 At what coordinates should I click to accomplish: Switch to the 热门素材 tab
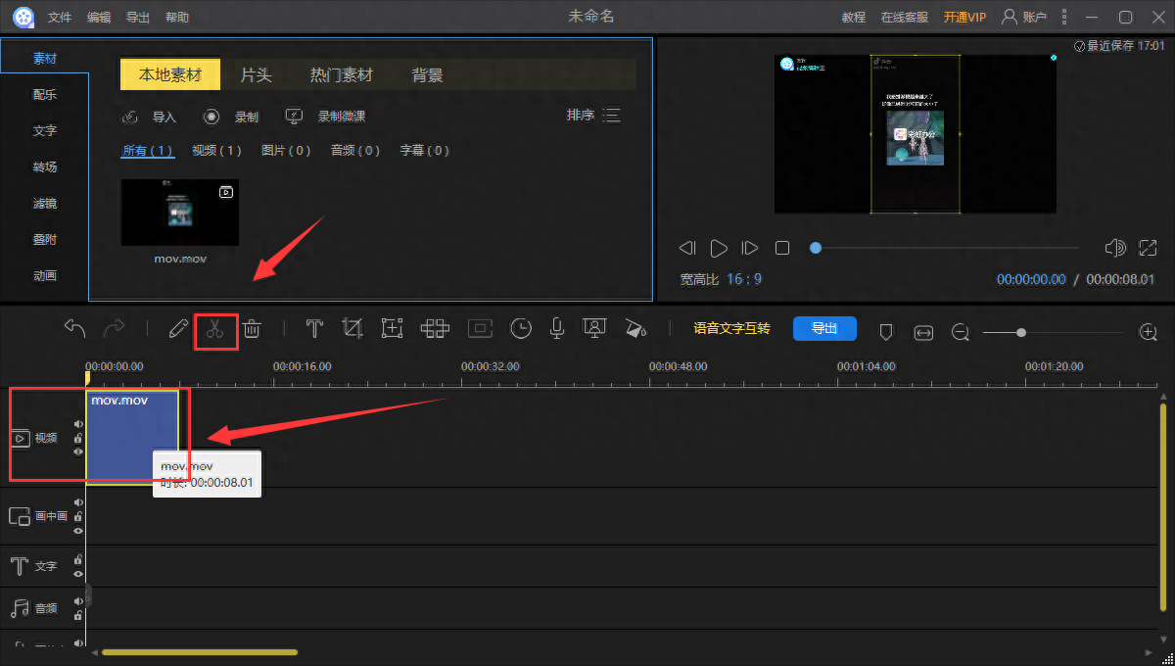(x=342, y=74)
